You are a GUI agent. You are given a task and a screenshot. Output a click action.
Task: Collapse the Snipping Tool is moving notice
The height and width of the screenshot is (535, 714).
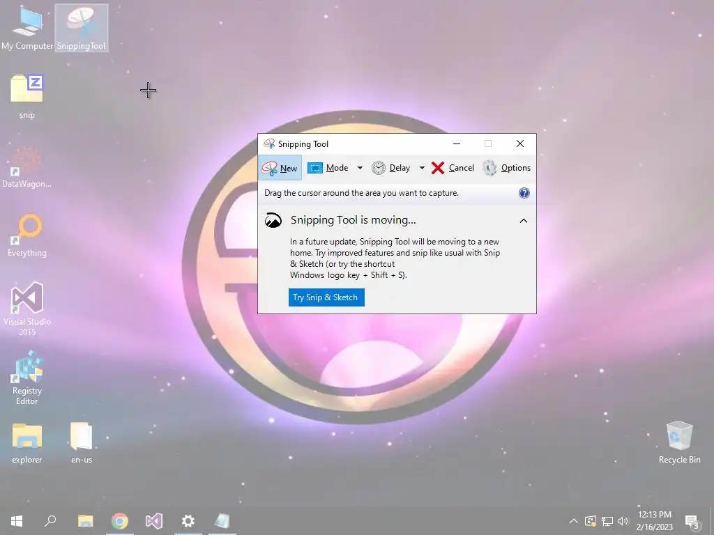(524, 221)
